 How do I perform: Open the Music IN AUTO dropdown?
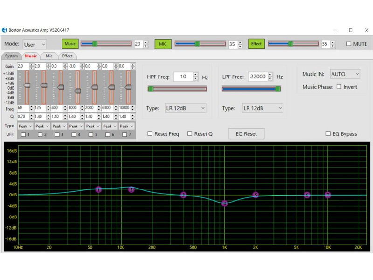coord(345,74)
